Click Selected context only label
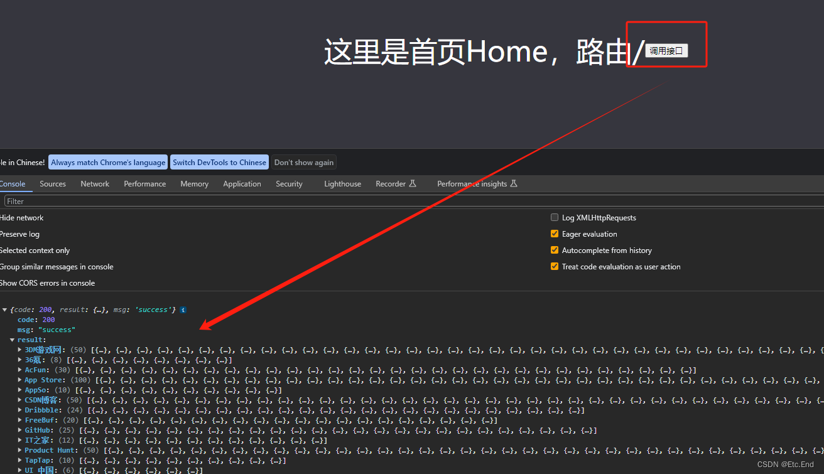The height and width of the screenshot is (474, 824). [35, 250]
